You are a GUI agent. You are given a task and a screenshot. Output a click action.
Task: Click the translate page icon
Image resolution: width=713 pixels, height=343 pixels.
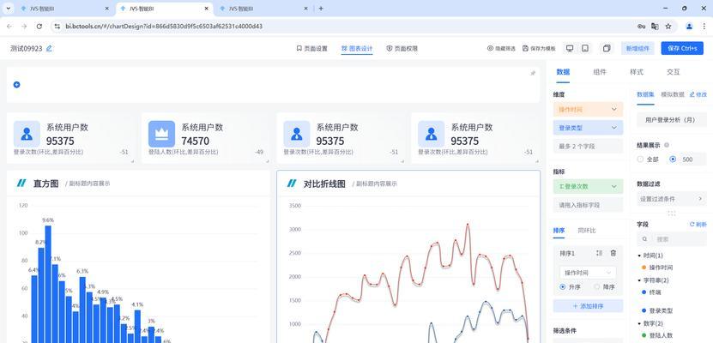655,27
